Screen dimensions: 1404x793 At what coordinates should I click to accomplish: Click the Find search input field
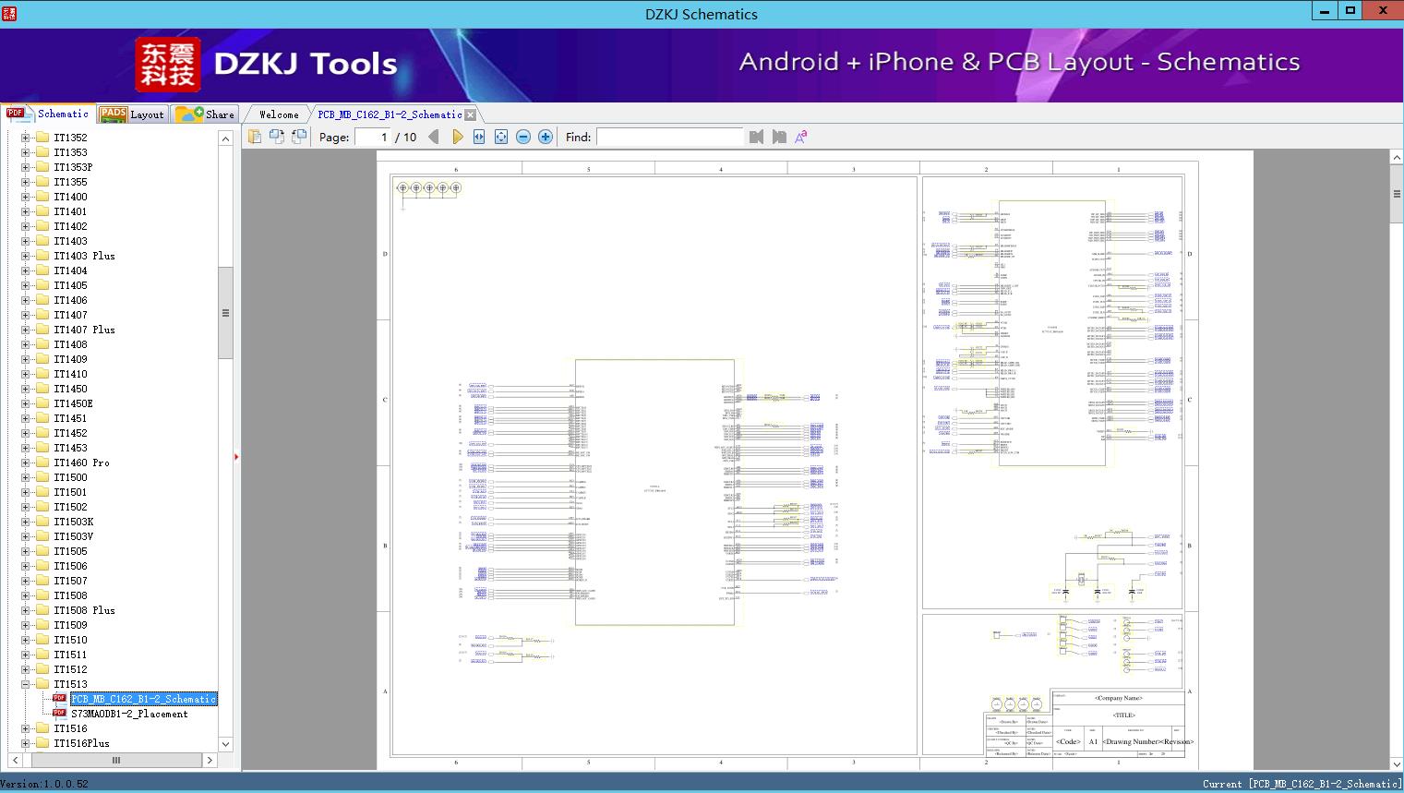669,137
